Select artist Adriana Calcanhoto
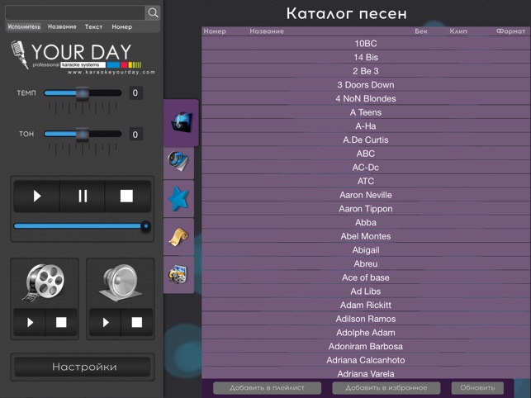The image size is (531, 398). pos(366,360)
